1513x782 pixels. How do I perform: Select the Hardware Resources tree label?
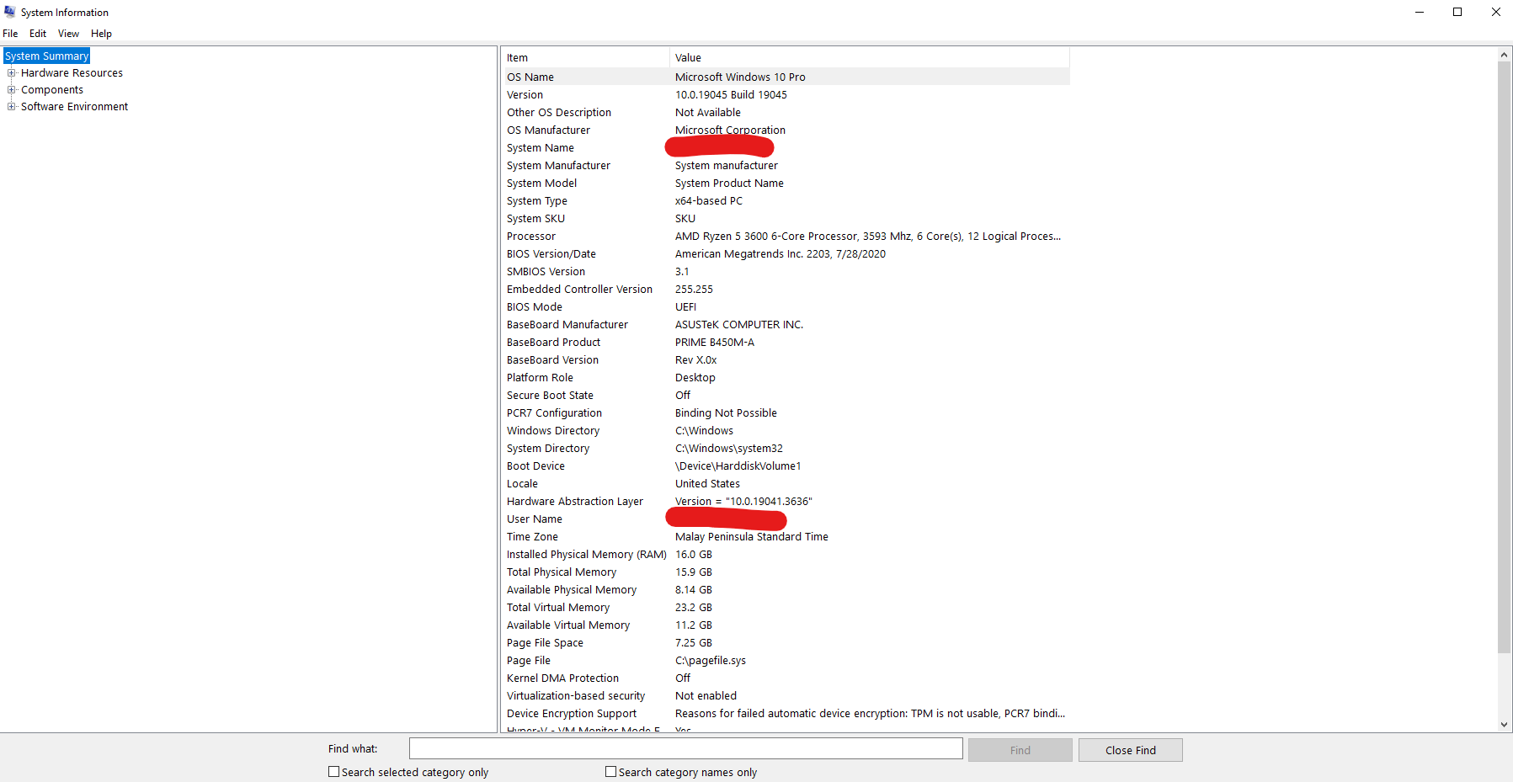72,73
